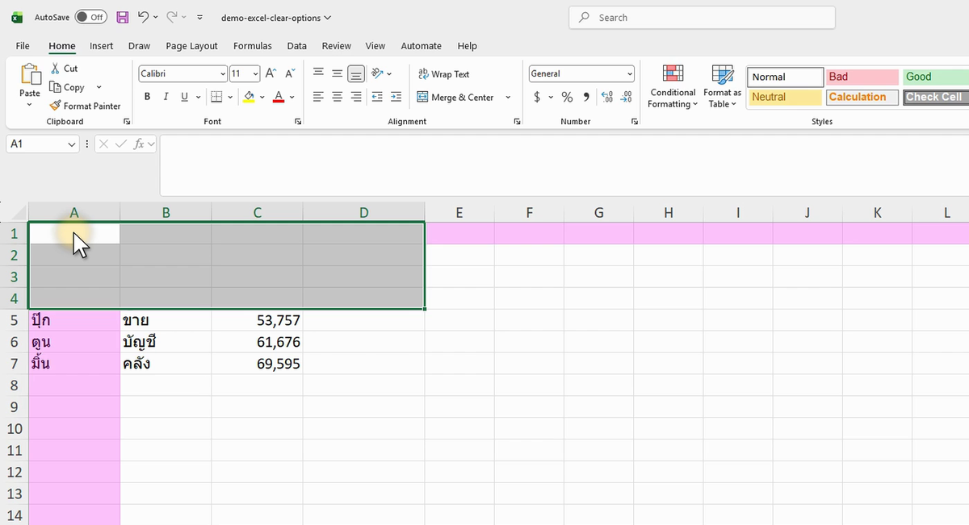Viewport: 969px width, 525px height.
Task: Expand the Copy options arrow
Action: [99, 87]
